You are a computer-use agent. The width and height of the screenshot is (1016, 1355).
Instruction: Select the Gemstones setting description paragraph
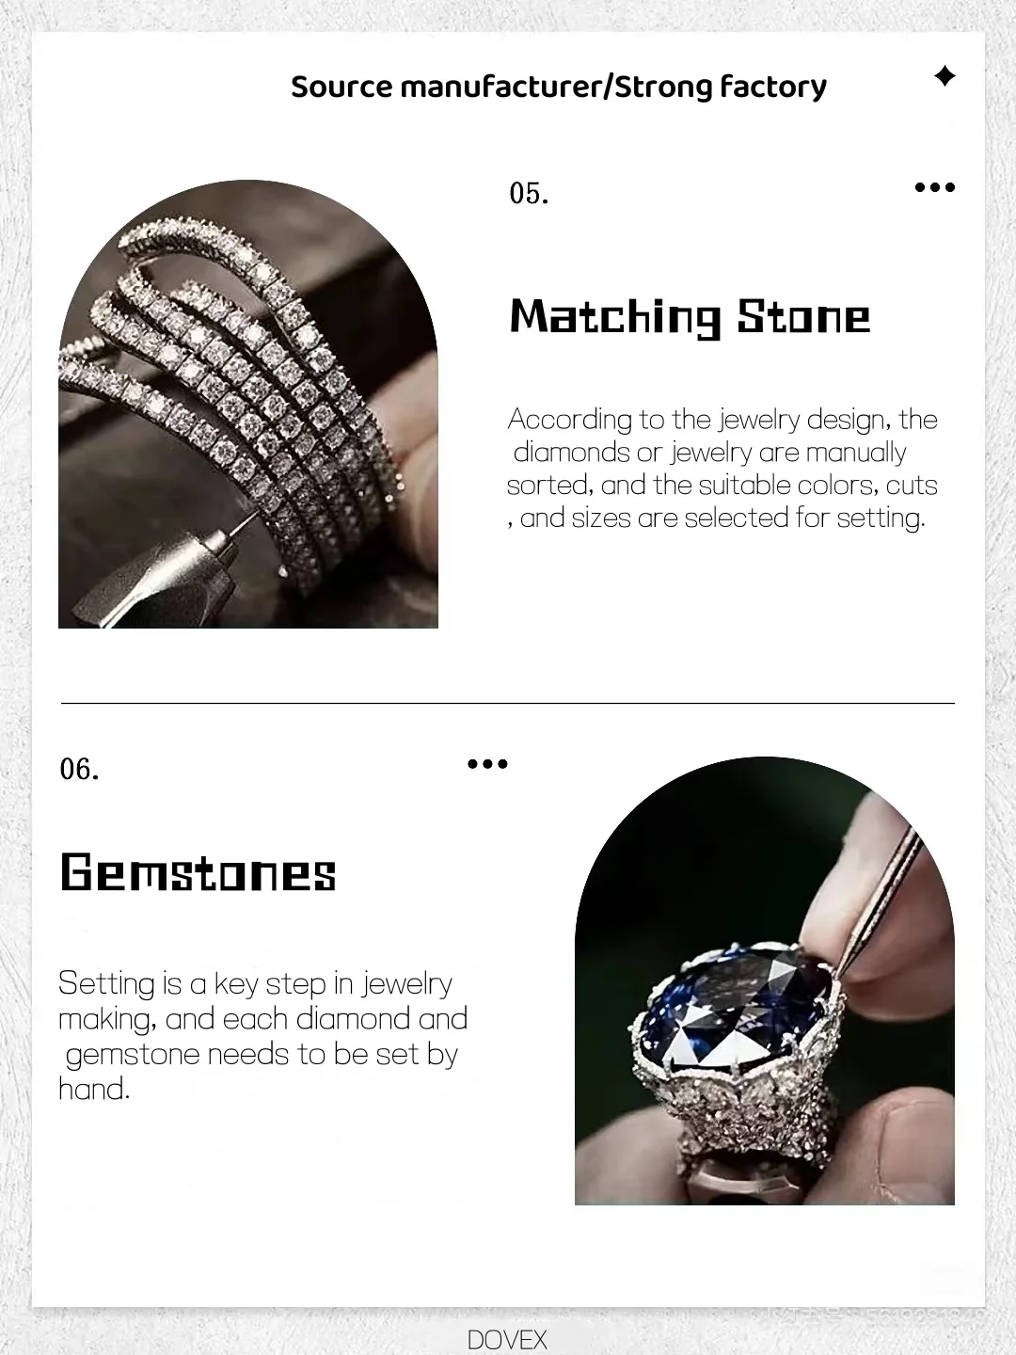(x=263, y=1036)
